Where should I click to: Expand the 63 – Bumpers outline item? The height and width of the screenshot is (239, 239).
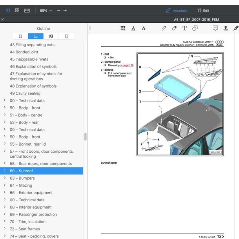click(5, 178)
